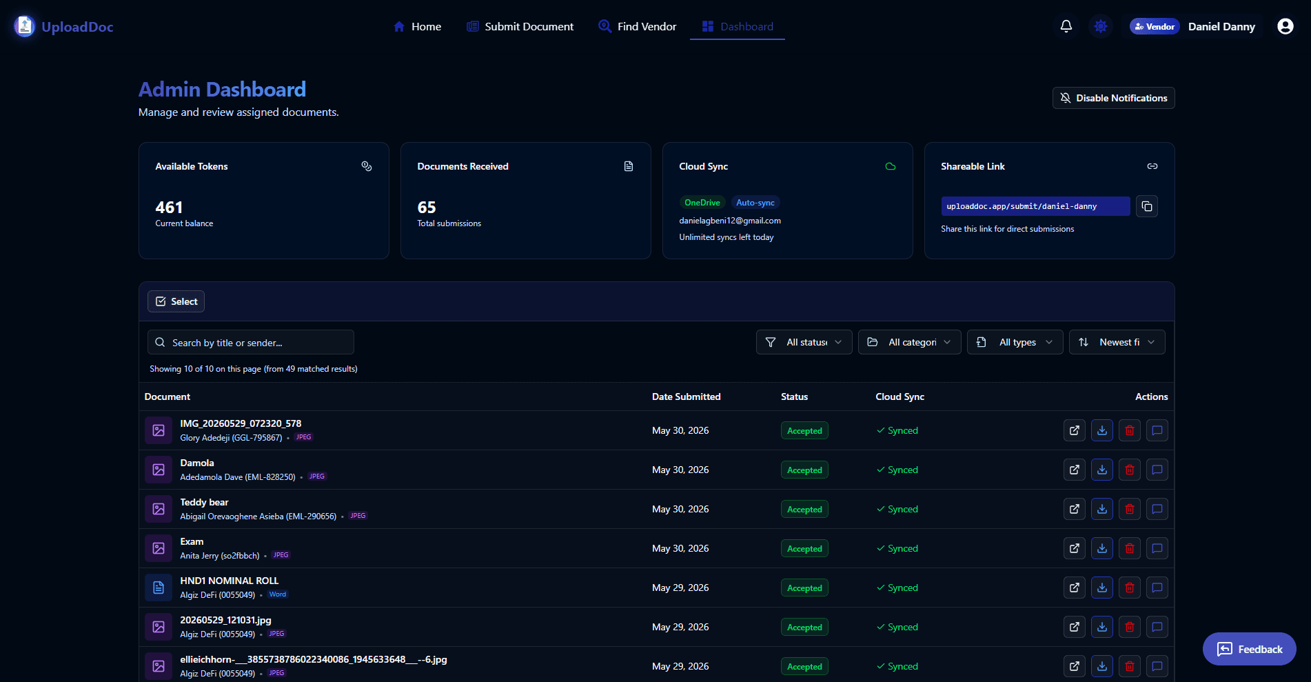Click the Select documents button

[x=176, y=301]
